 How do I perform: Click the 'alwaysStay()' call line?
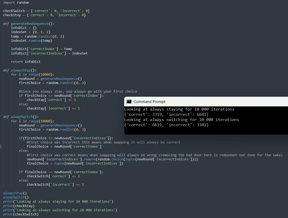(x=15, y=193)
